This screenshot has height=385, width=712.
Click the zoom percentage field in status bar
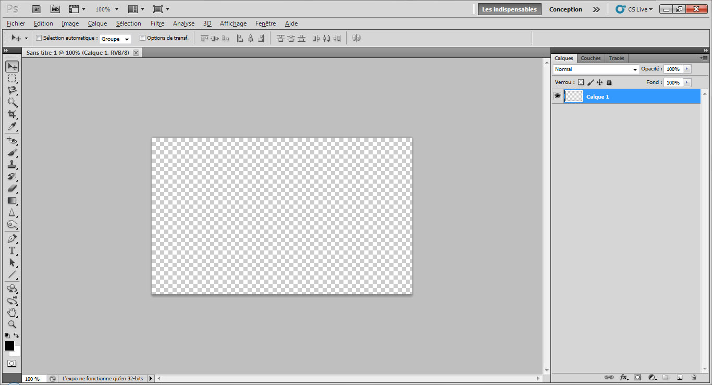coord(33,379)
